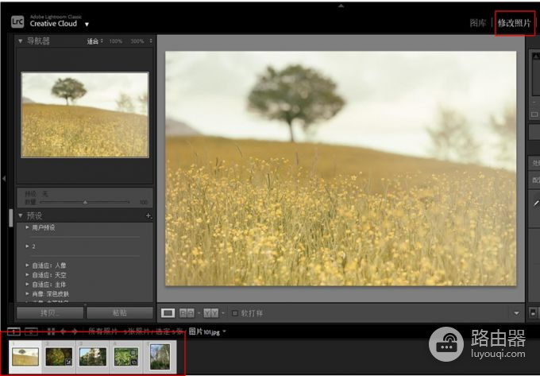540x376 pixels.
Task: Enable the 软打样 soft proofing checkbox
Action: coord(235,313)
